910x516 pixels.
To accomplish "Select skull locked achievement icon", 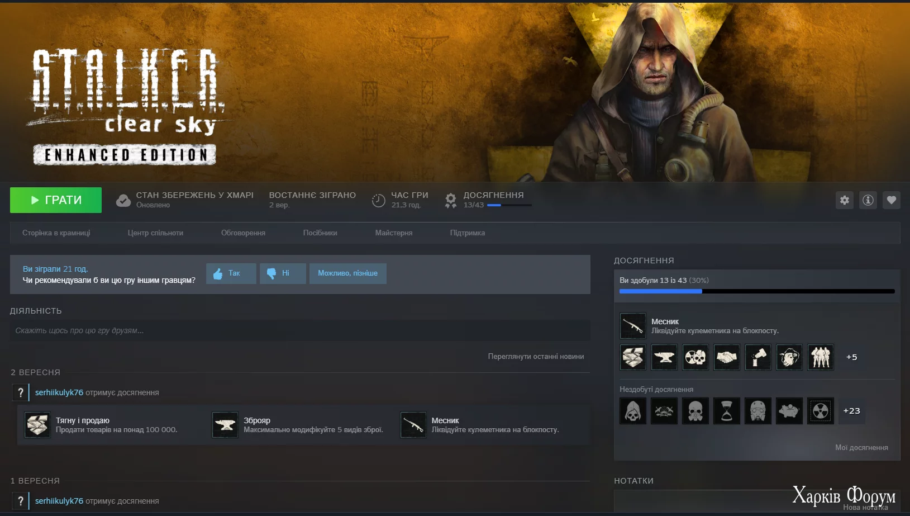I will tap(695, 411).
